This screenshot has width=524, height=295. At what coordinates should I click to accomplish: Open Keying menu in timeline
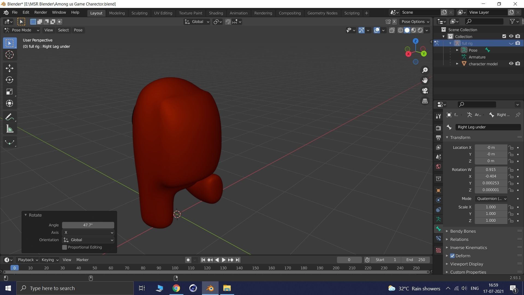(50, 260)
